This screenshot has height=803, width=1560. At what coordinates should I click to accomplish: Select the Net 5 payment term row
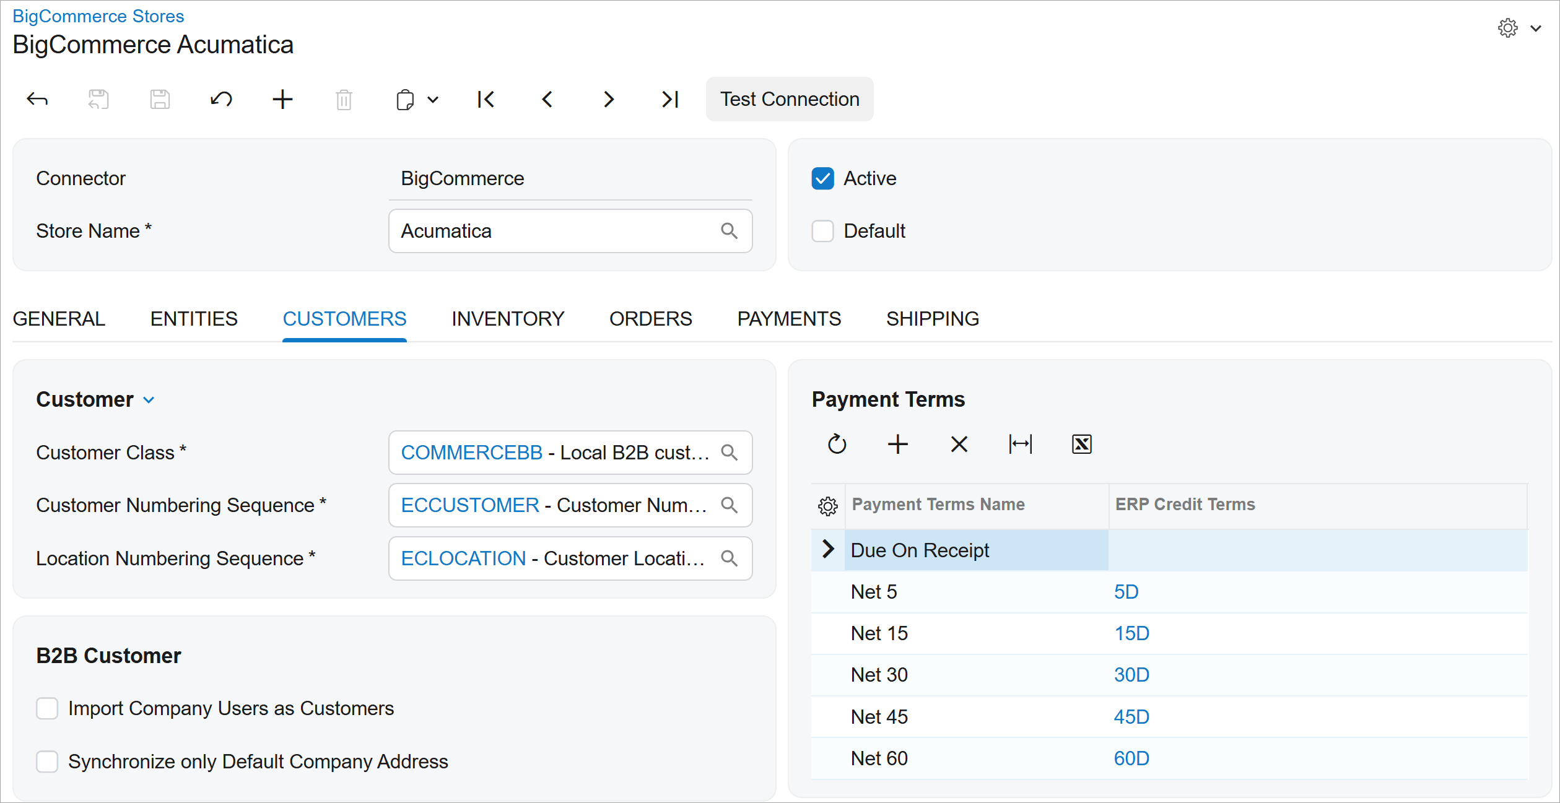(x=1169, y=592)
